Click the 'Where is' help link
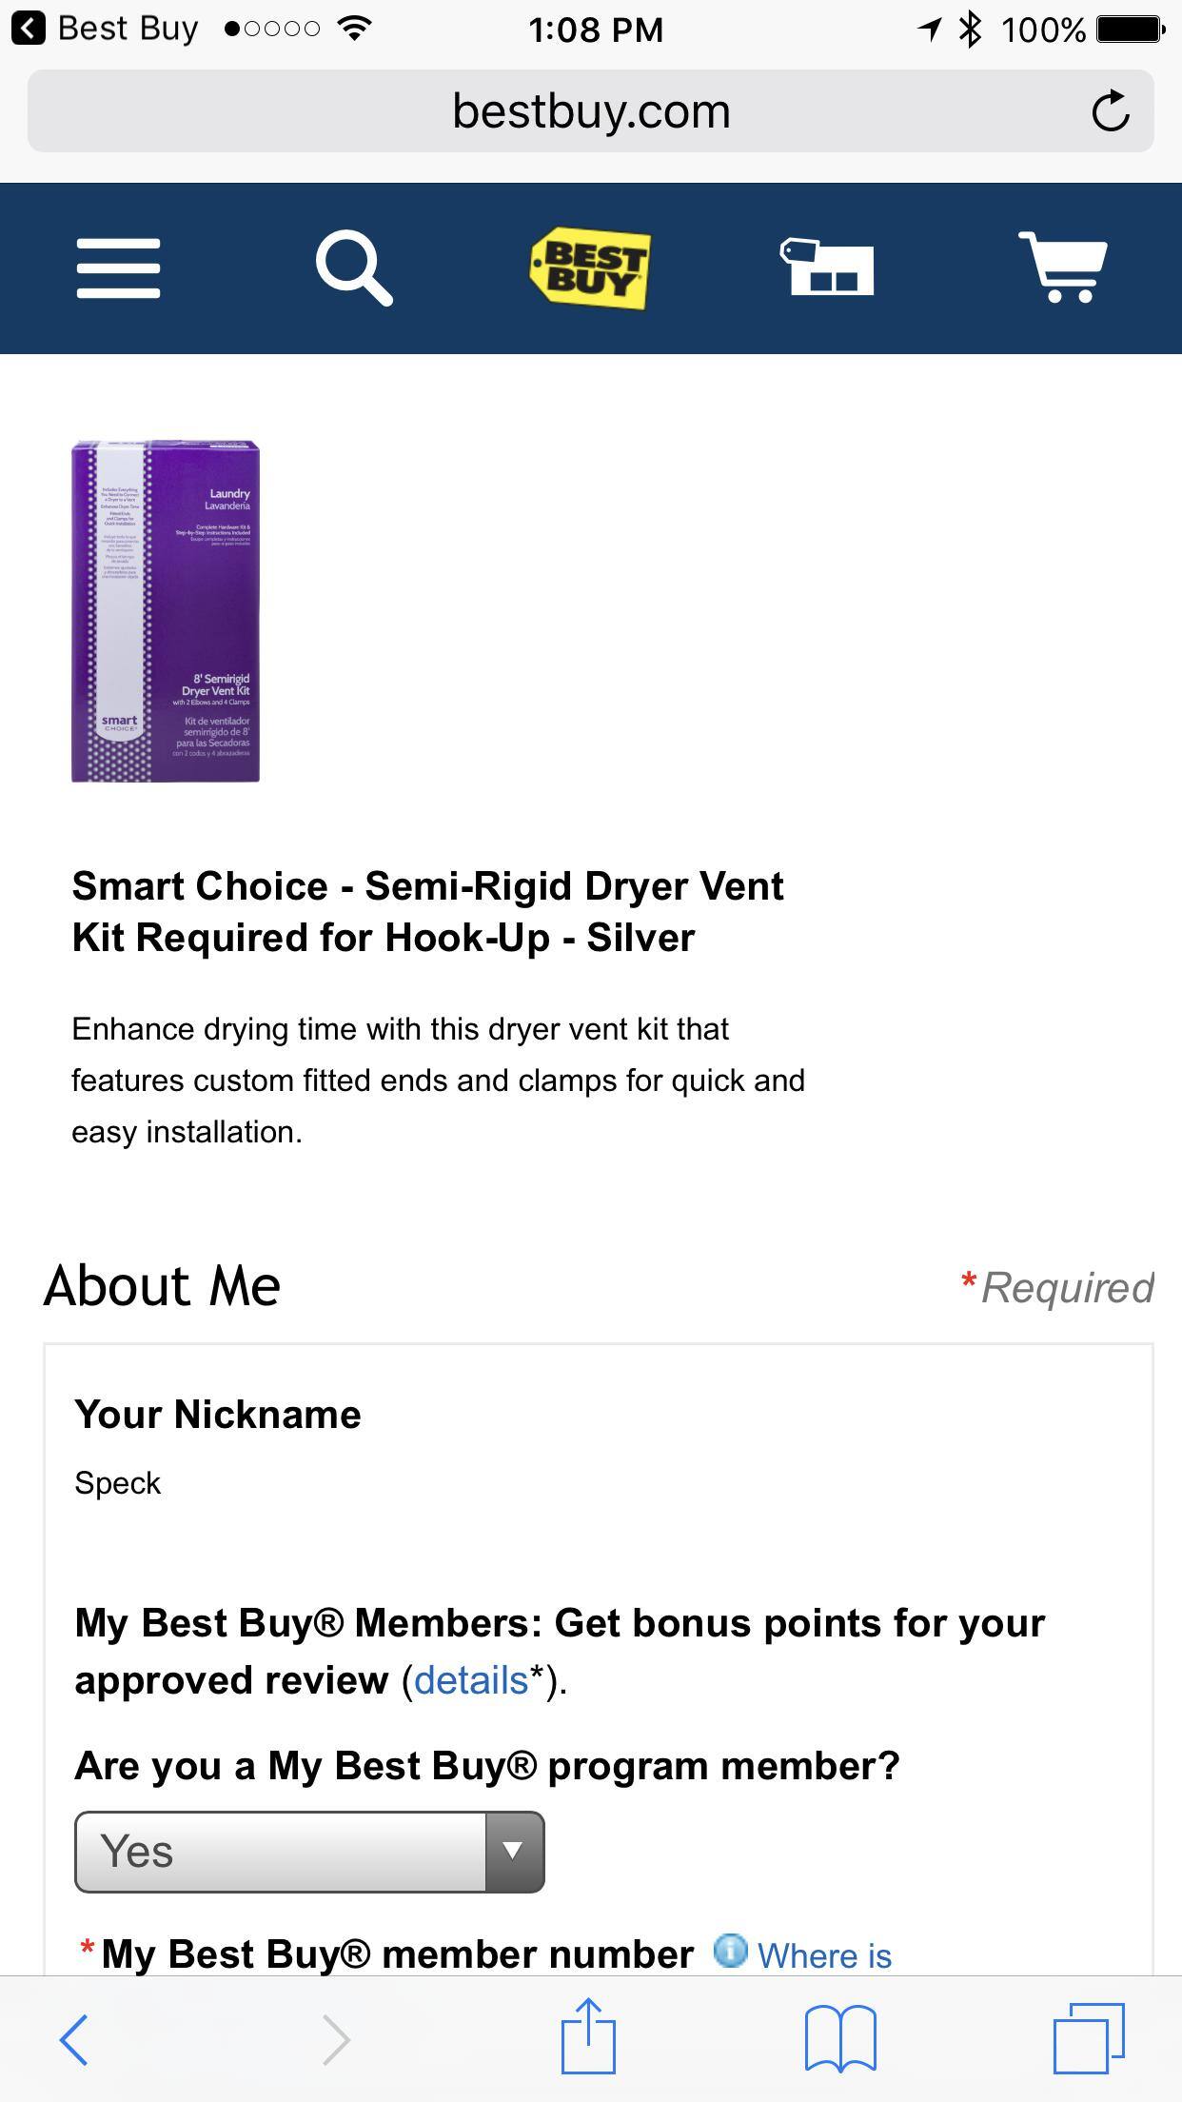The image size is (1182, 2102). click(824, 1955)
